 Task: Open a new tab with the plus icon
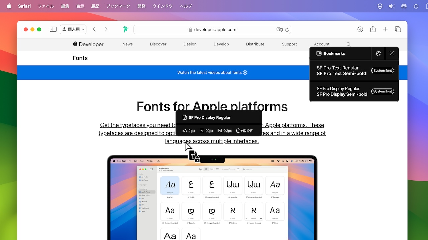pyautogui.click(x=385, y=29)
